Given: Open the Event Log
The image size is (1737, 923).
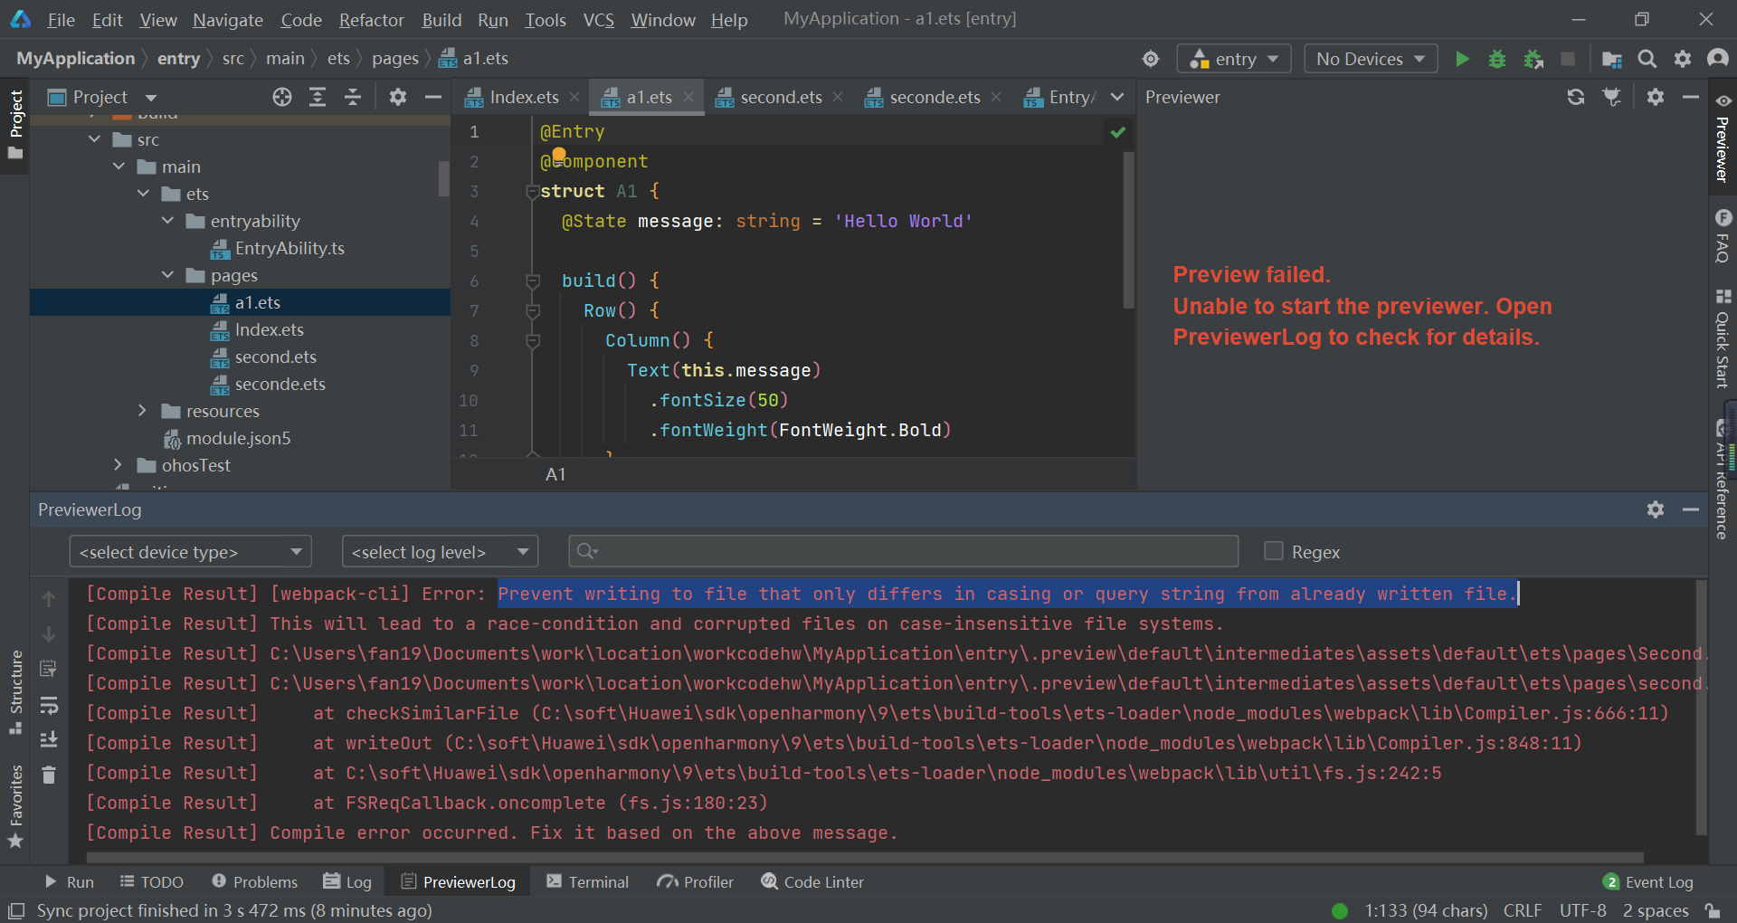Looking at the screenshot, I should 1648,881.
